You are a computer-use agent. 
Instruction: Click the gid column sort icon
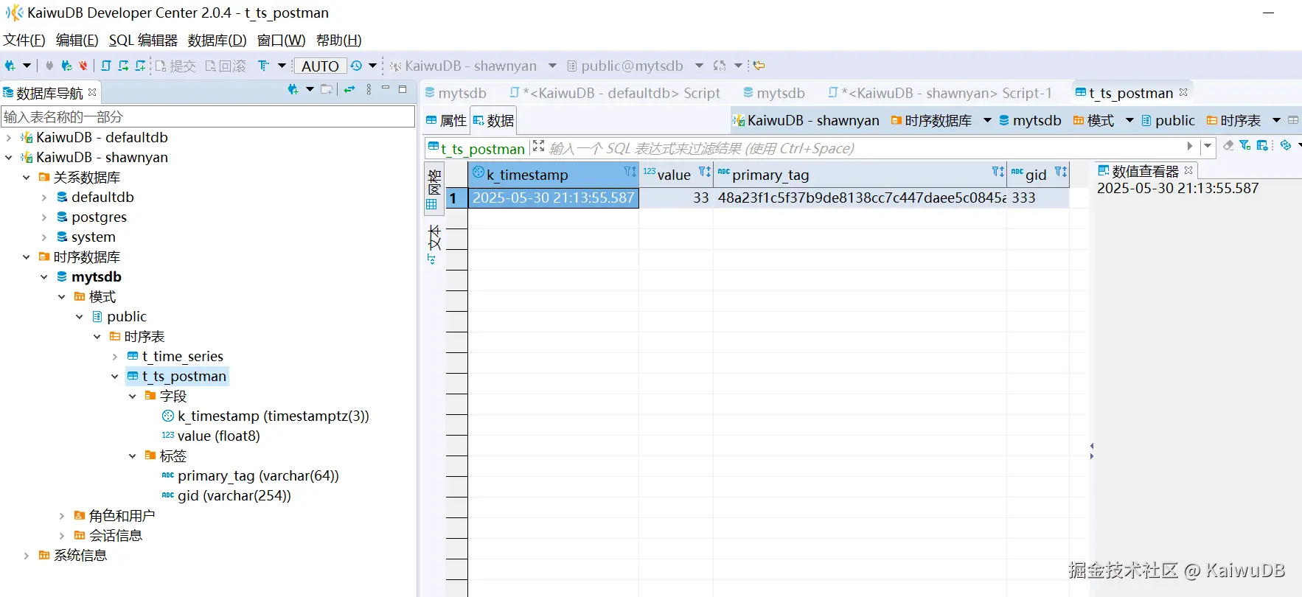(x=1060, y=172)
